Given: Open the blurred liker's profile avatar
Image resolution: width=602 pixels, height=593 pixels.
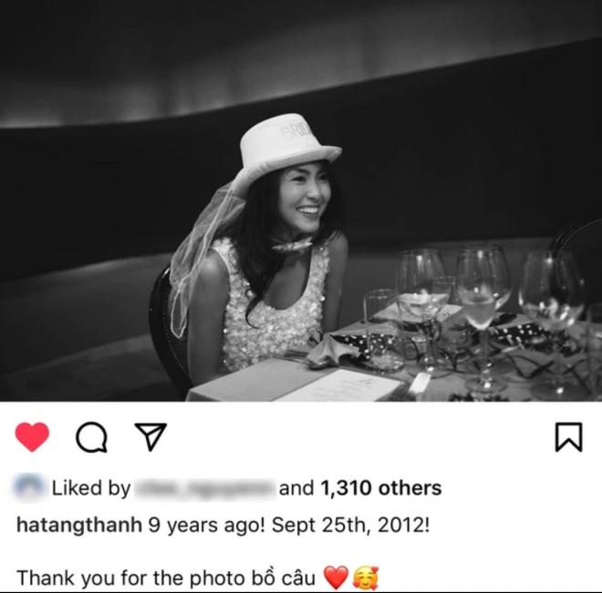Looking at the screenshot, I should [29, 487].
